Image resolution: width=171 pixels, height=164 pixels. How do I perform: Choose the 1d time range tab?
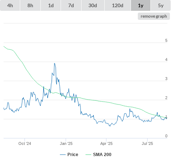point(51,5)
